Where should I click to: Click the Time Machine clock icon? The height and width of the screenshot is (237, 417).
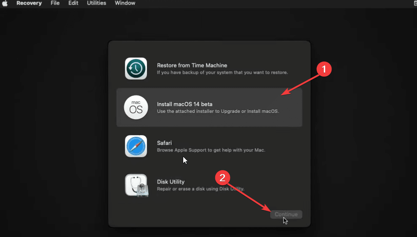[136, 69]
